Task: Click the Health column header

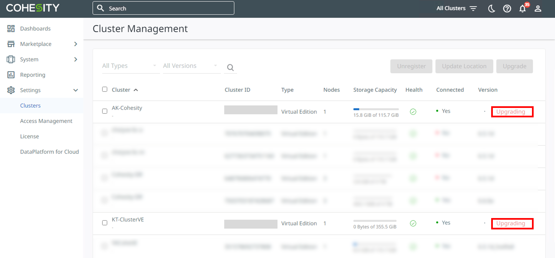Action: tap(414, 90)
